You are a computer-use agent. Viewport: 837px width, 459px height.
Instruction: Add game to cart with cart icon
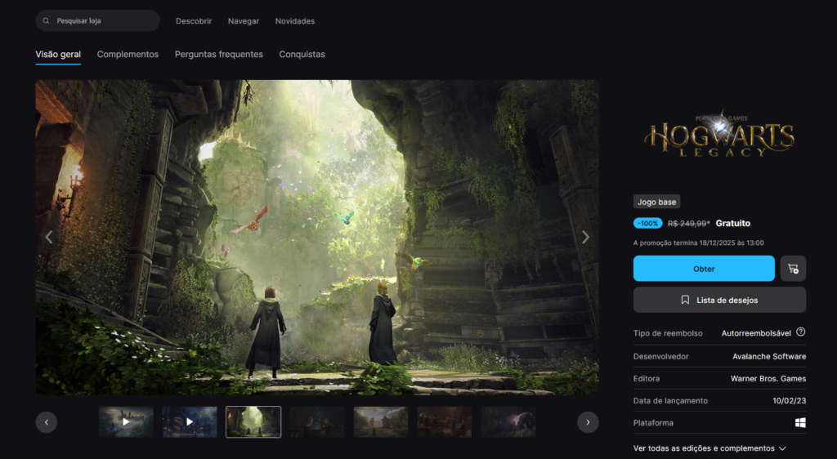793,269
